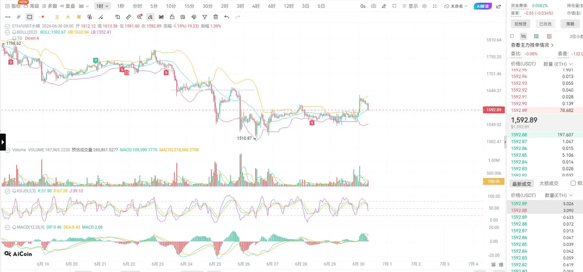Toggle the refresh-signal icon after 筹
This screenshot has width=583, height=272.
point(90,17)
